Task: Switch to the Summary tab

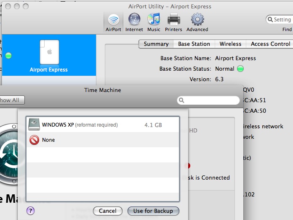Action: coord(156,44)
